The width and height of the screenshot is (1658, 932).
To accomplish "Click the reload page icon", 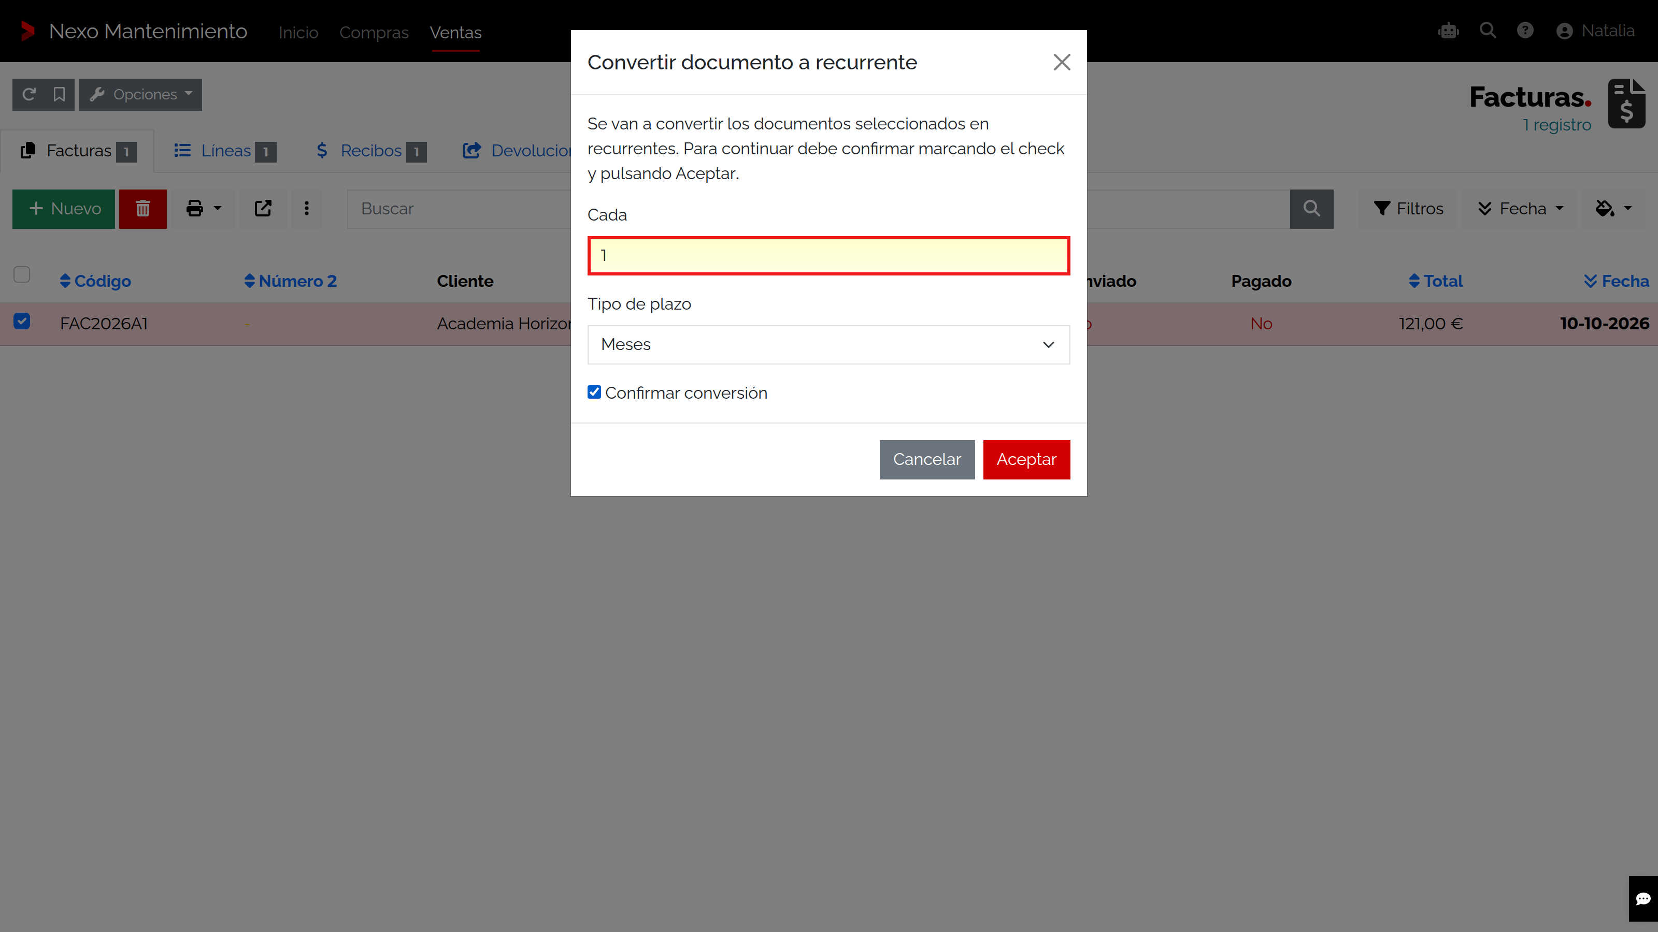I will click(28, 95).
